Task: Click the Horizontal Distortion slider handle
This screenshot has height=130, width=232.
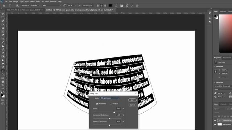Action: [x=109, y=118]
